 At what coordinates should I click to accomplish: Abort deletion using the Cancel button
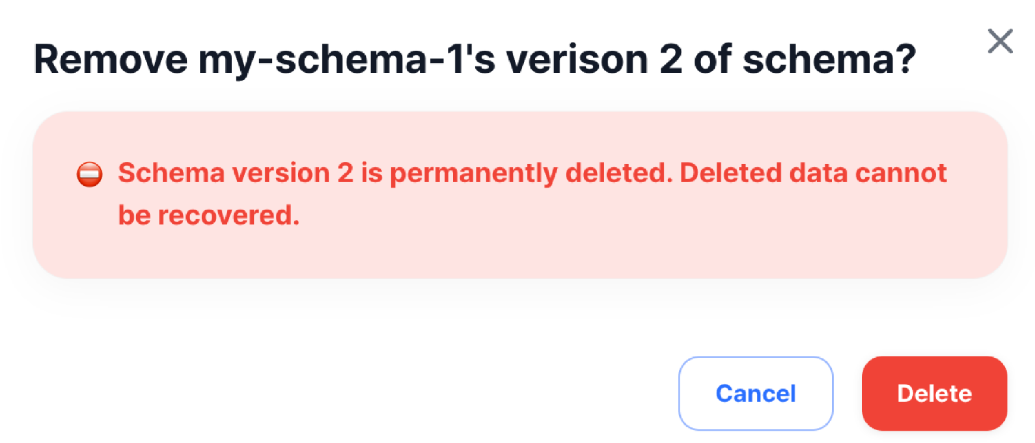[755, 393]
